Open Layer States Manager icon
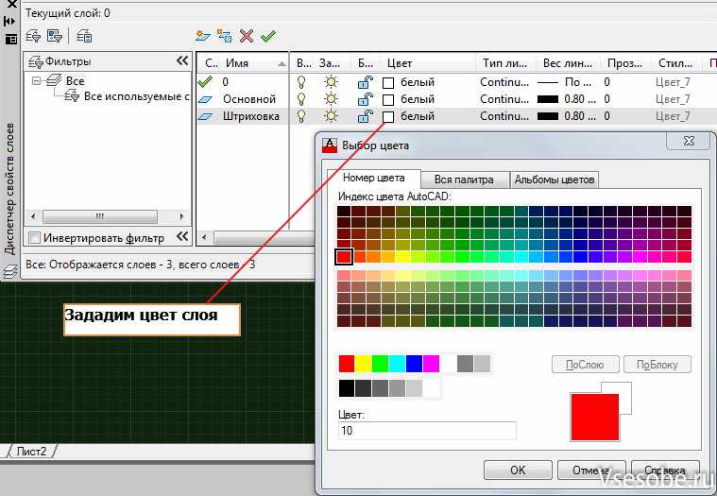This screenshot has height=496, width=717. 84,36
